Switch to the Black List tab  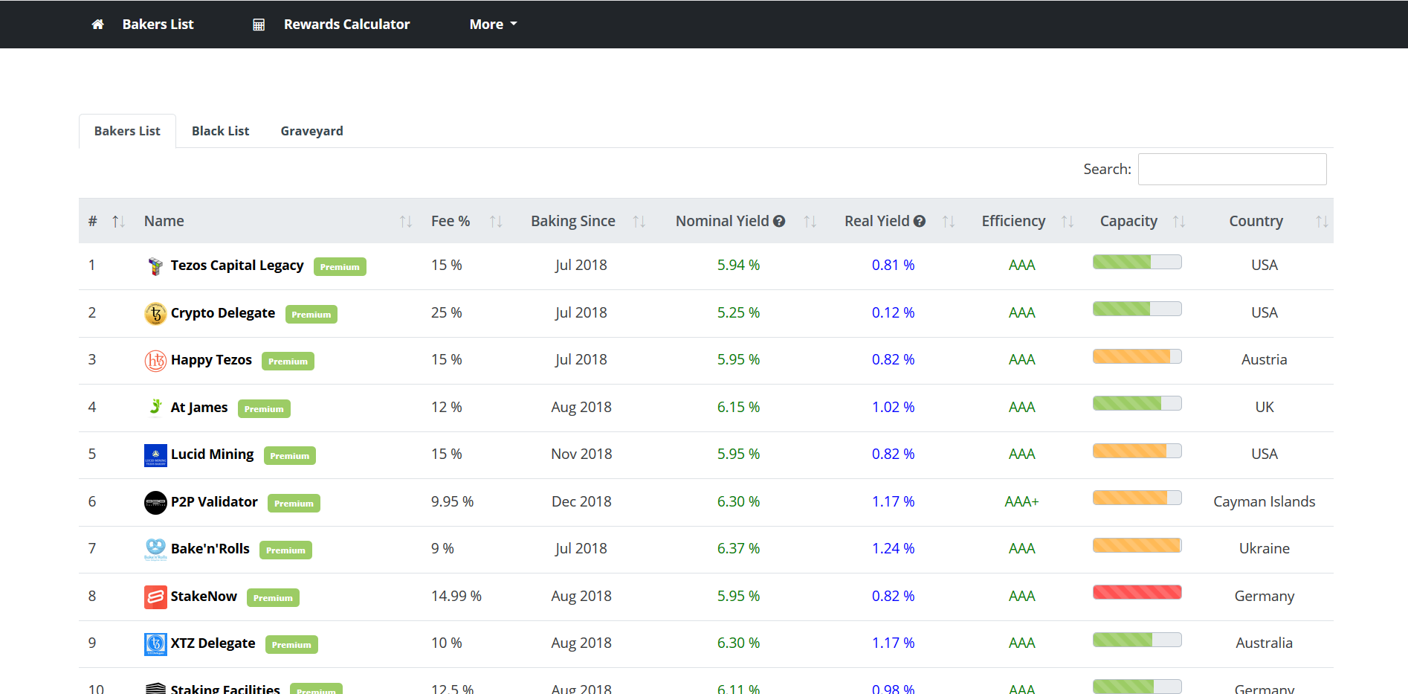click(220, 131)
